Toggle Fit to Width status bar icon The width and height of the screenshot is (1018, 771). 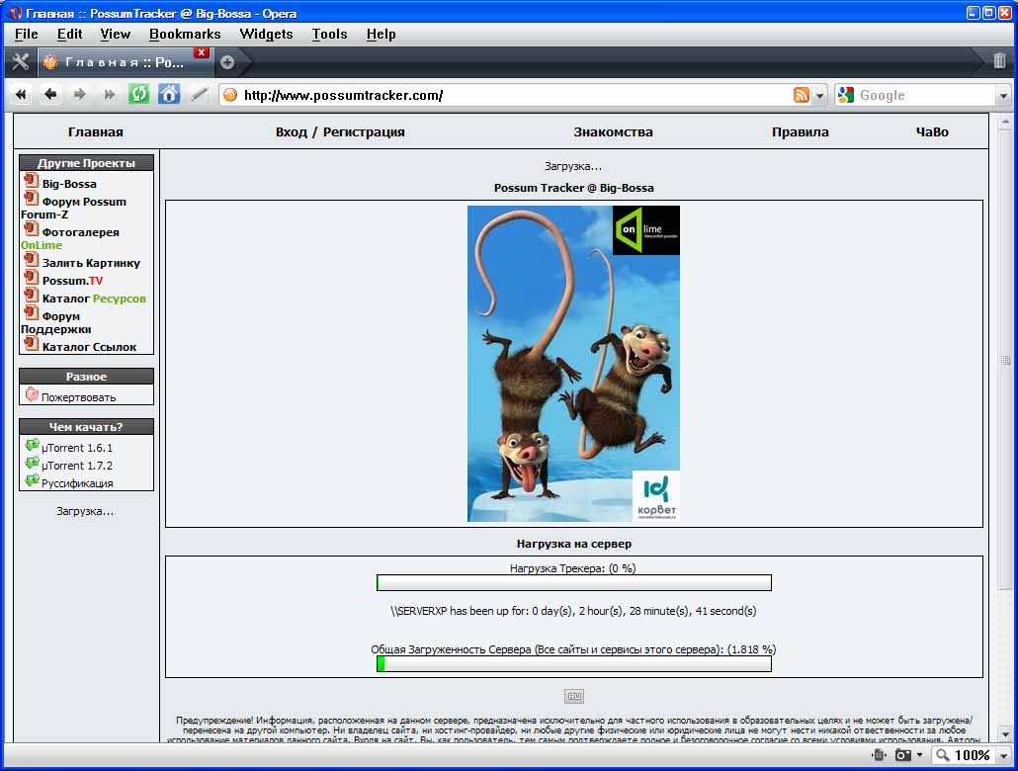pyautogui.click(x=879, y=755)
